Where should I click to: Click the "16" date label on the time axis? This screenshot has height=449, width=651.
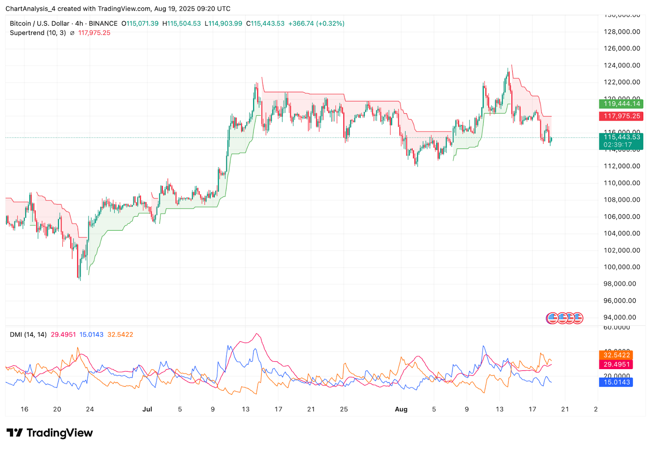tap(24, 409)
